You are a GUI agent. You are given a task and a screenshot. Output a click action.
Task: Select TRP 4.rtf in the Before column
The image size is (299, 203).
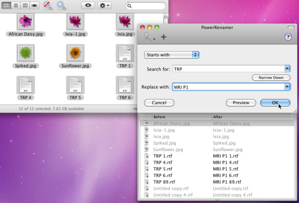pyautogui.click(x=163, y=162)
